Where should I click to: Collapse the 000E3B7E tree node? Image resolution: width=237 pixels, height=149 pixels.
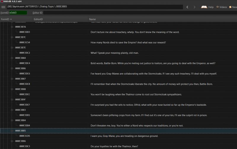(x=12, y=48)
